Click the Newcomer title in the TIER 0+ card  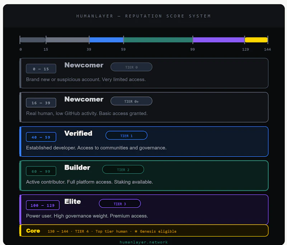84,99
